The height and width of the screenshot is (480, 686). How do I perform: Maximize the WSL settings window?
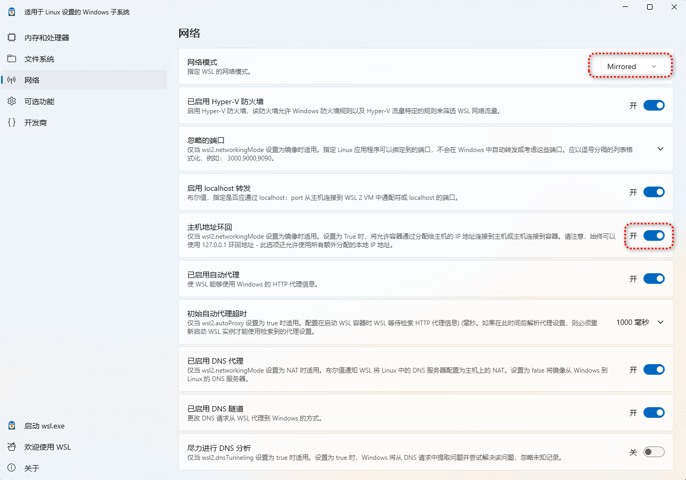coord(650,7)
